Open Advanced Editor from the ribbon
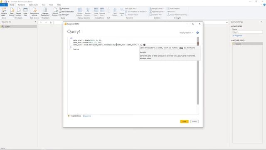Image resolution: width=266 pixels, height=150 pixels. tap(66, 12)
